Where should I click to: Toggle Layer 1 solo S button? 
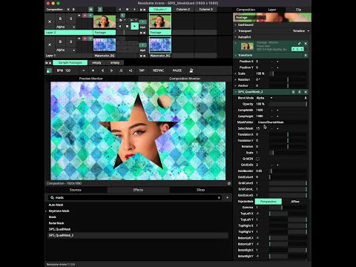click(x=71, y=42)
